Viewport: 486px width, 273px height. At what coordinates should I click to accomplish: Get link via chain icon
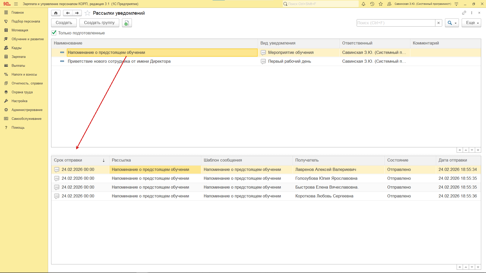click(x=464, y=13)
